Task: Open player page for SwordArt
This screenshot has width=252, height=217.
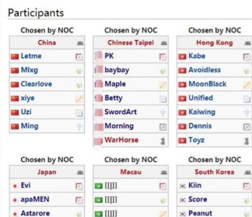Action: (120, 112)
